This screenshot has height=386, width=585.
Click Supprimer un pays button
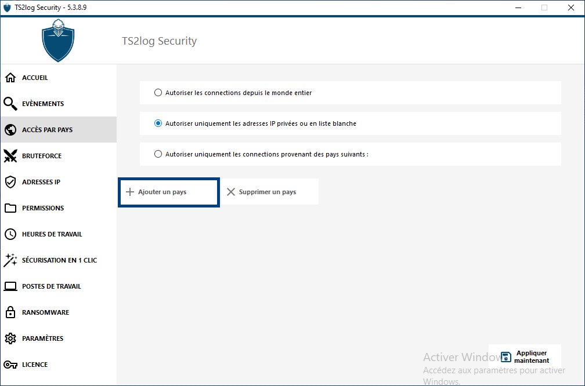pyautogui.click(x=270, y=192)
